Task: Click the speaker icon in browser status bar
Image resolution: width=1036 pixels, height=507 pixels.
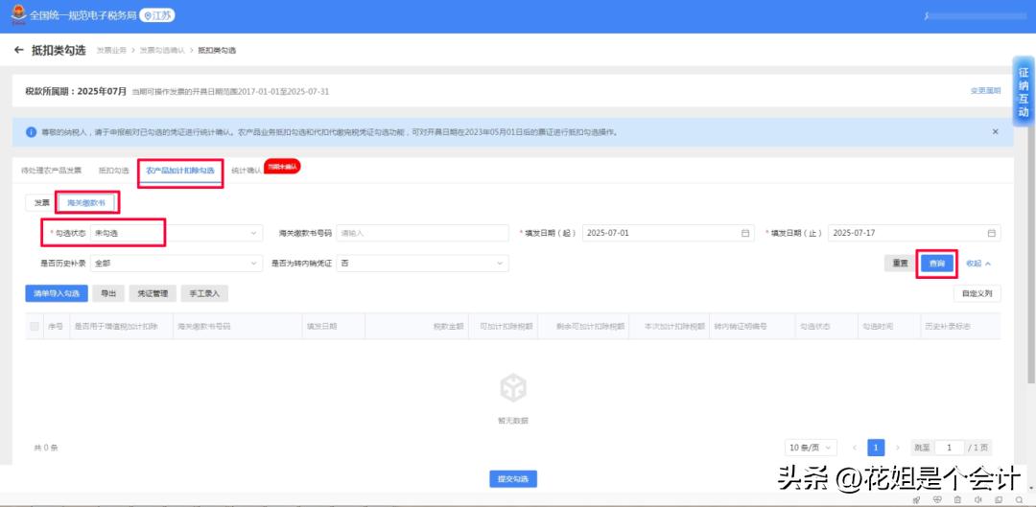Action: [977, 500]
